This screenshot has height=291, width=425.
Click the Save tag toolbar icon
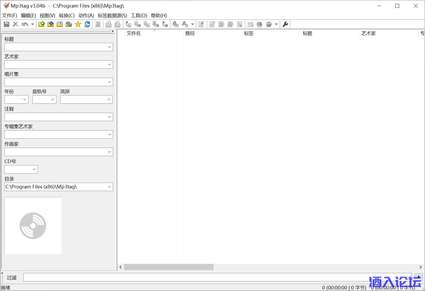[x=7, y=24]
